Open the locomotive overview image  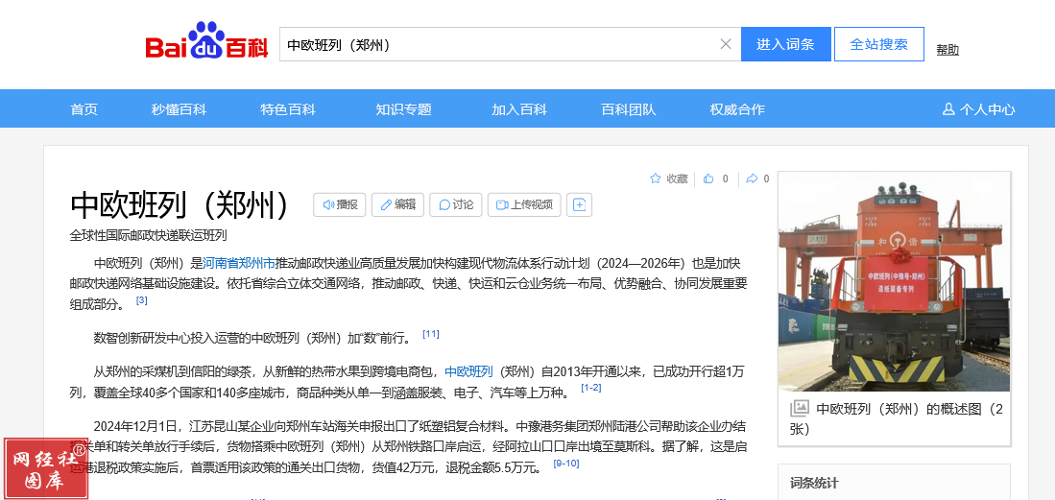[894, 281]
